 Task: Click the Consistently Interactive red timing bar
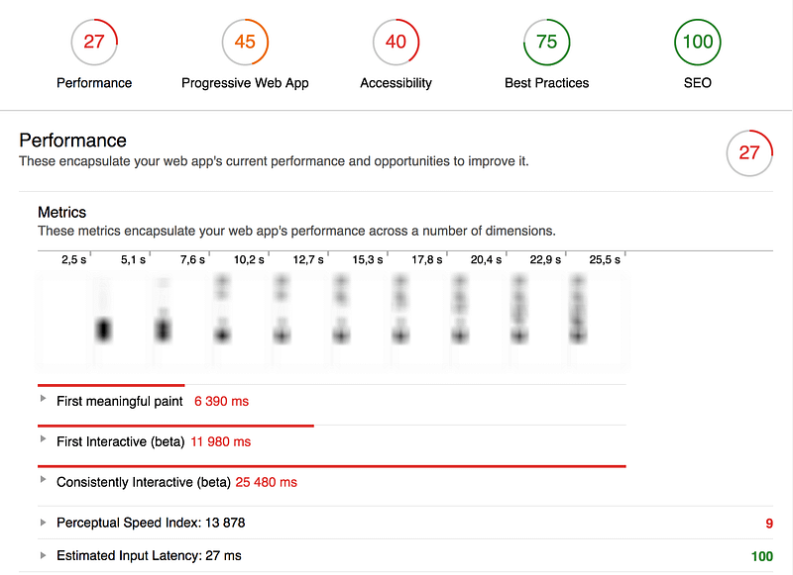coord(332,466)
